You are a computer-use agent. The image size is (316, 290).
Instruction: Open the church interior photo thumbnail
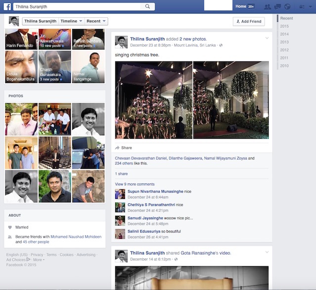coord(55,153)
